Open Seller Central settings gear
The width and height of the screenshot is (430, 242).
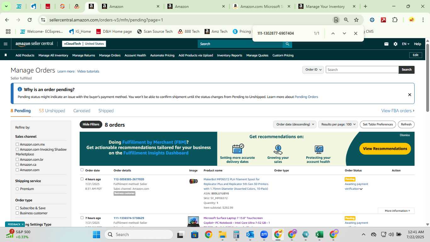395,44
